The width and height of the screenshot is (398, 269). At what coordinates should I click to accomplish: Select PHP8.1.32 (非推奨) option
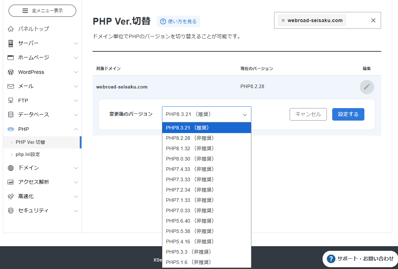click(207, 148)
